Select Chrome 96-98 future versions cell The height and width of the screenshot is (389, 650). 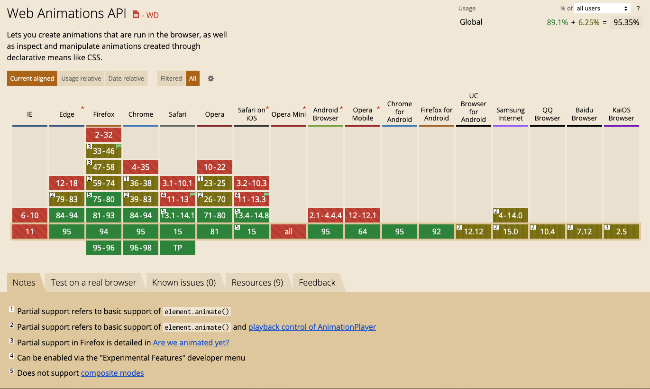pyautogui.click(x=141, y=248)
